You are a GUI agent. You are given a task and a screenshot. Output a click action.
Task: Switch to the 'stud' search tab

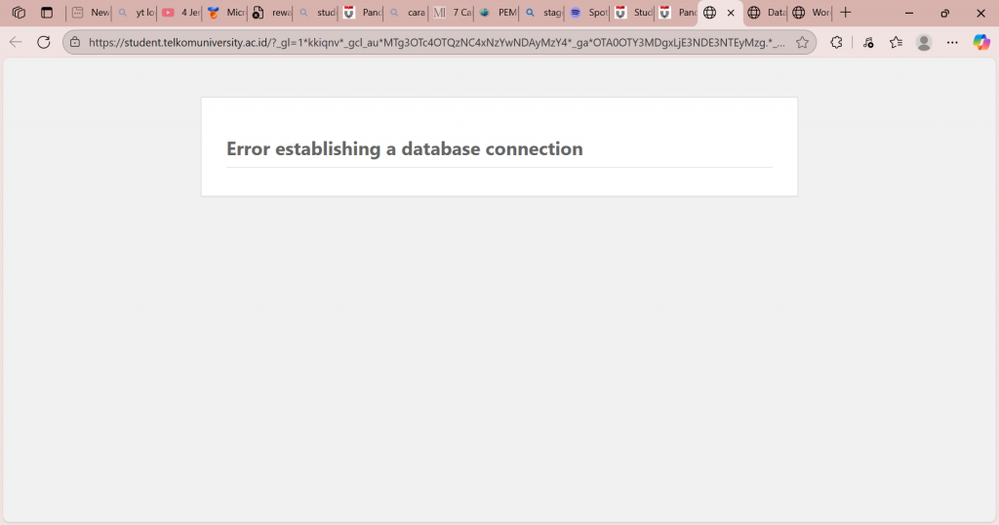click(x=317, y=13)
